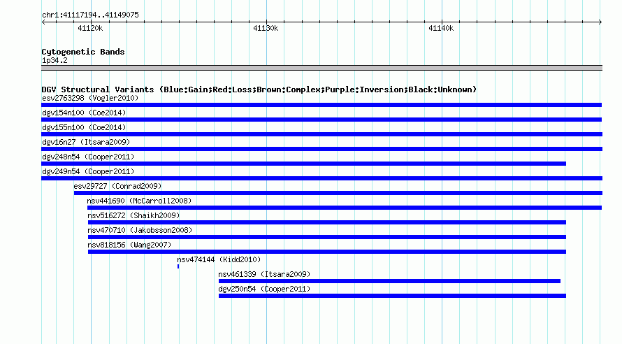The width and height of the screenshot is (622, 344).
Task: Select the 1p34.2 band label
Action: pos(55,60)
